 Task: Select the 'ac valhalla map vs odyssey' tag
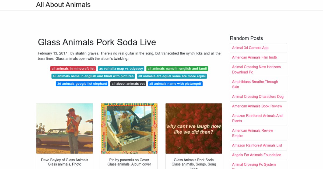[x=121, y=69]
